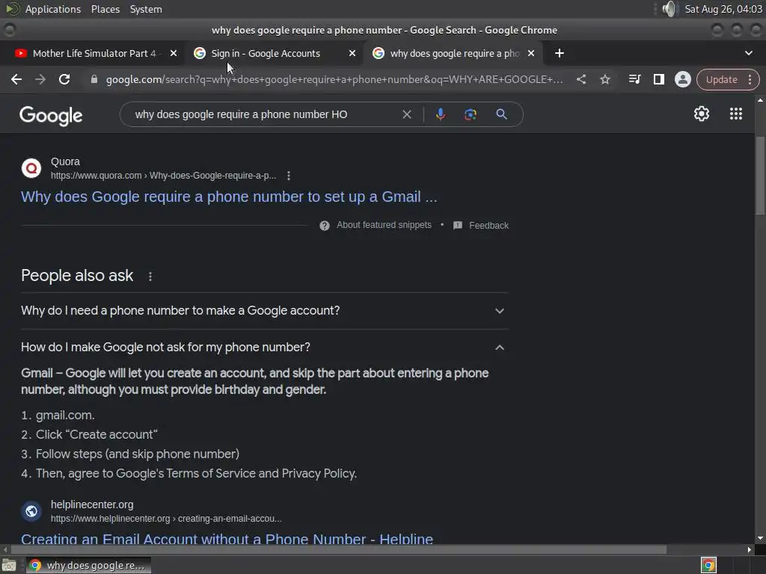Share this page icon
This screenshot has height=574, width=766.
pos(580,79)
